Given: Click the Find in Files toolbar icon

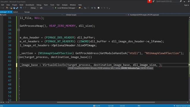Looking at the screenshot, I should click(x=80, y=8).
